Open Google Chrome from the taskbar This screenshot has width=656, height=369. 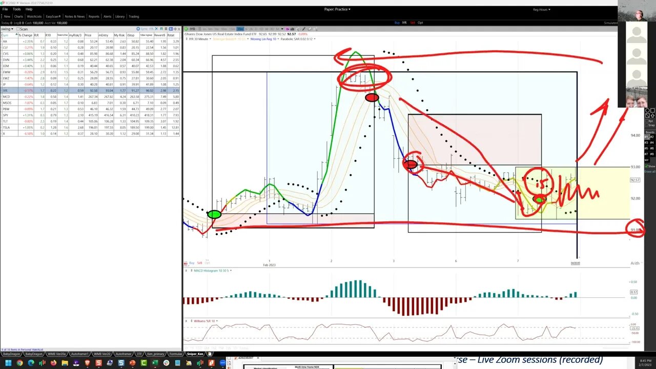click(20, 363)
